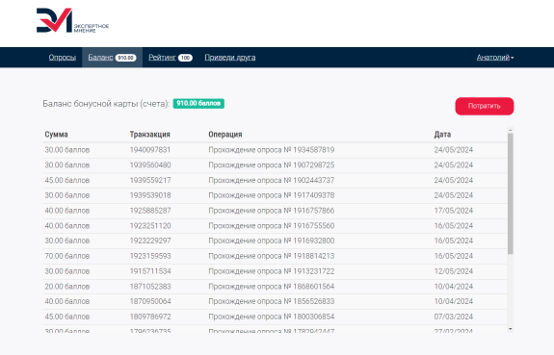Viewport: 554px width, 355px height.
Task: Click the 910.00 badge in navigation bar
Action: [x=125, y=58]
